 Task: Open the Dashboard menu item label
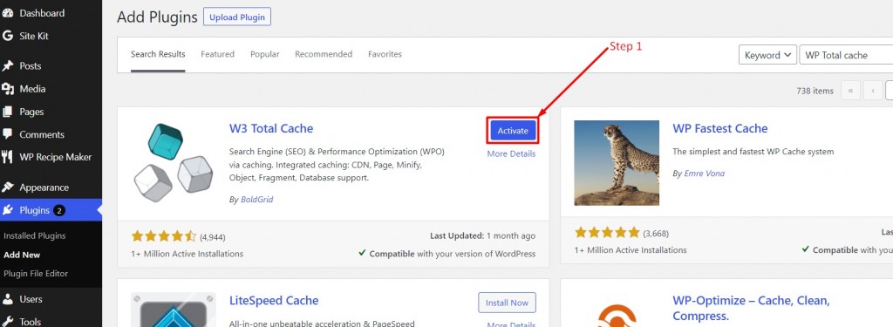(x=42, y=13)
